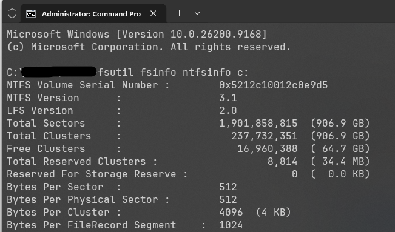Click the Bytes Per Sector value 512
Screen dimensions: 395x232
click(228, 187)
